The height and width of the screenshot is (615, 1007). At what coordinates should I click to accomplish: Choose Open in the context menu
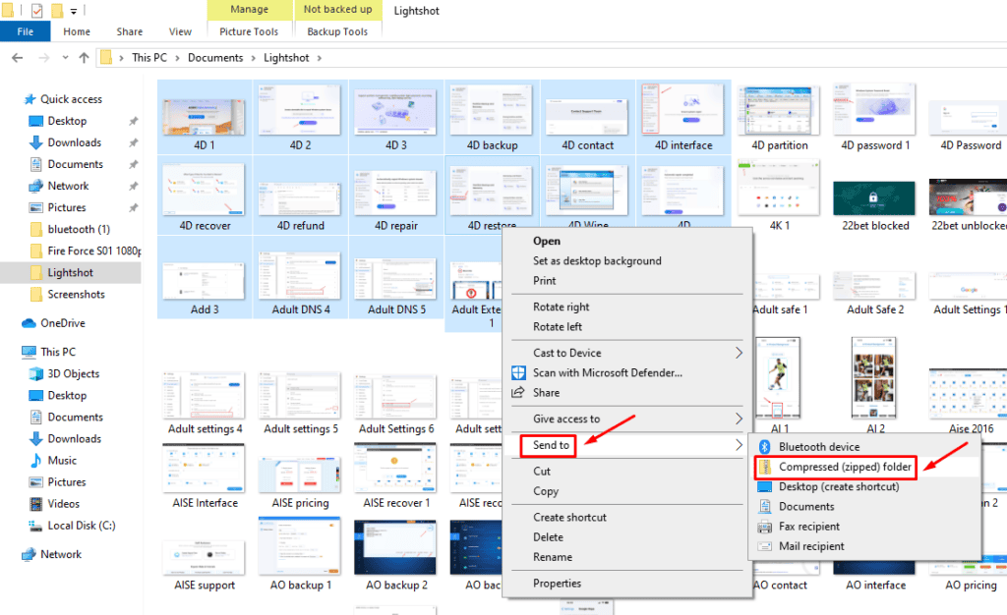(547, 241)
